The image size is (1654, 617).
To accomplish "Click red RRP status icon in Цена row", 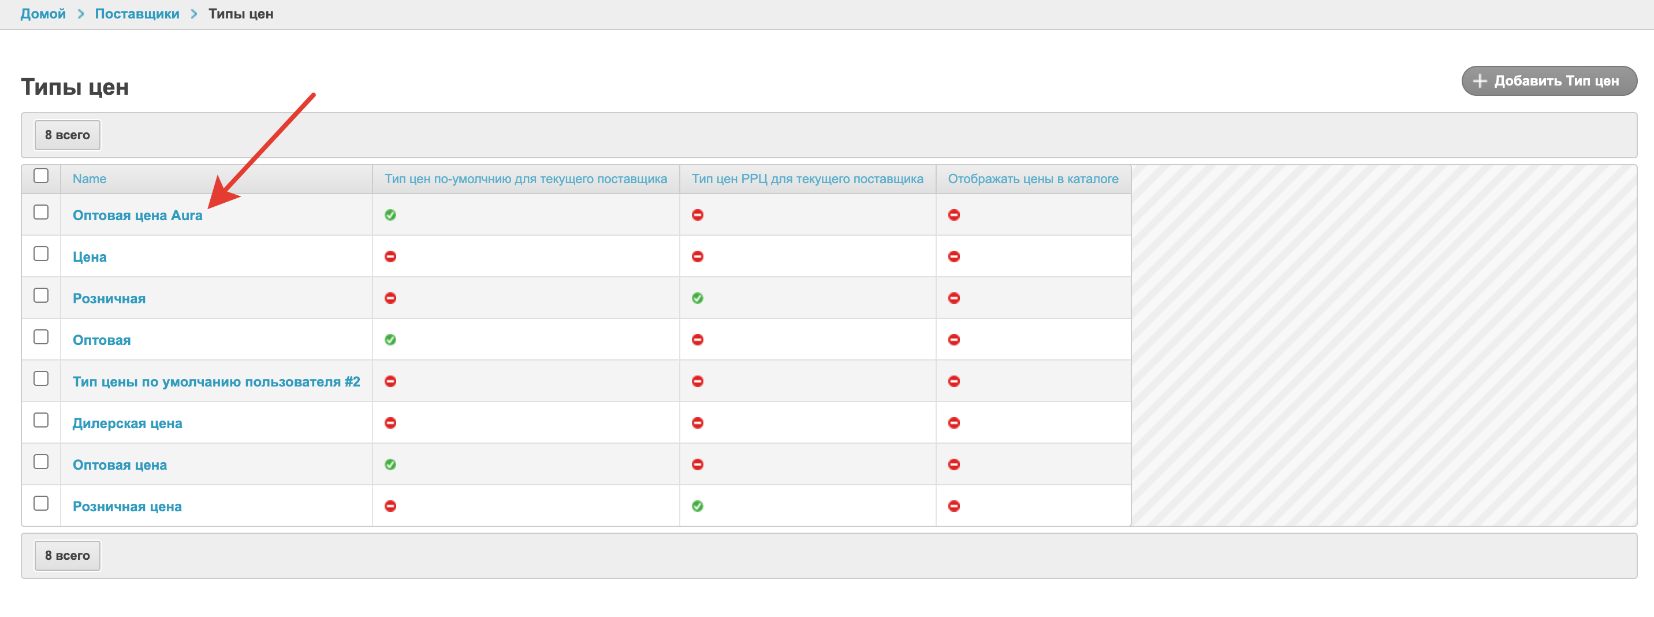I will (697, 257).
